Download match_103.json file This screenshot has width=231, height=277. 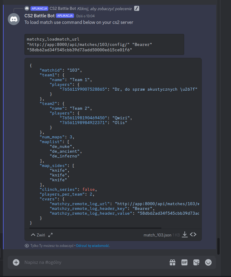[185, 235]
